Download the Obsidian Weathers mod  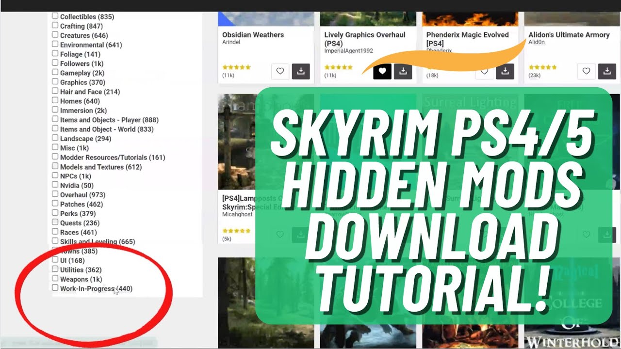pyautogui.click(x=301, y=71)
